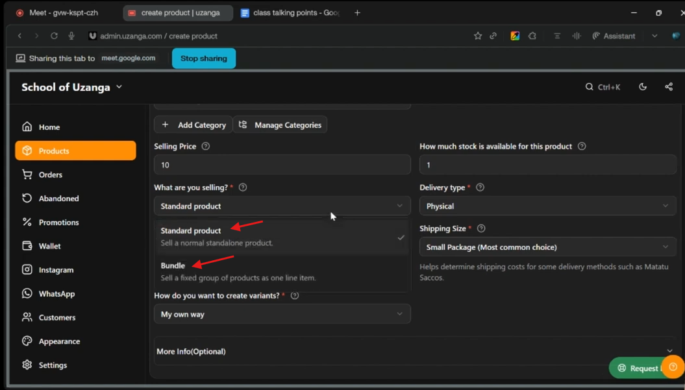Reload the page
This screenshot has height=390, width=685.
tap(54, 36)
